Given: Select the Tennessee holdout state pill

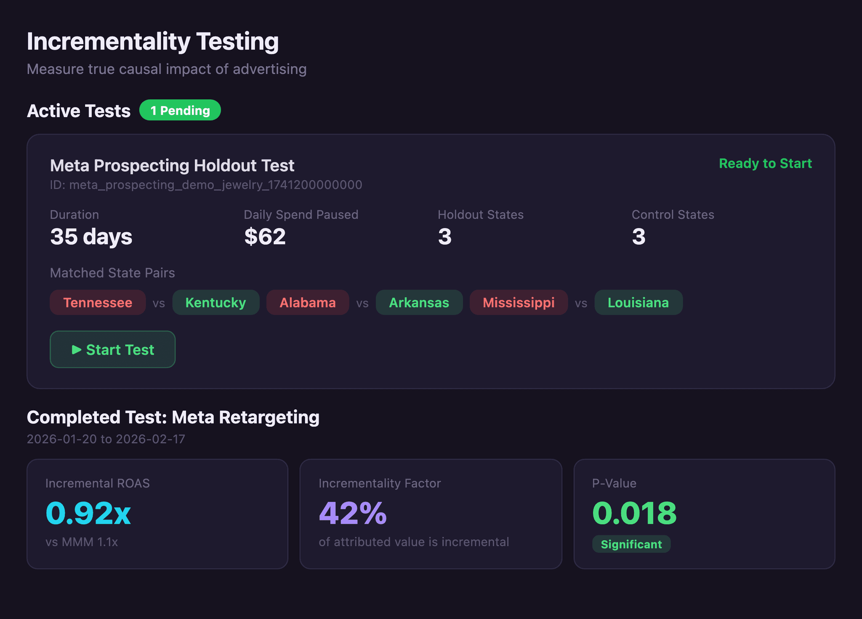Looking at the screenshot, I should tap(98, 302).
